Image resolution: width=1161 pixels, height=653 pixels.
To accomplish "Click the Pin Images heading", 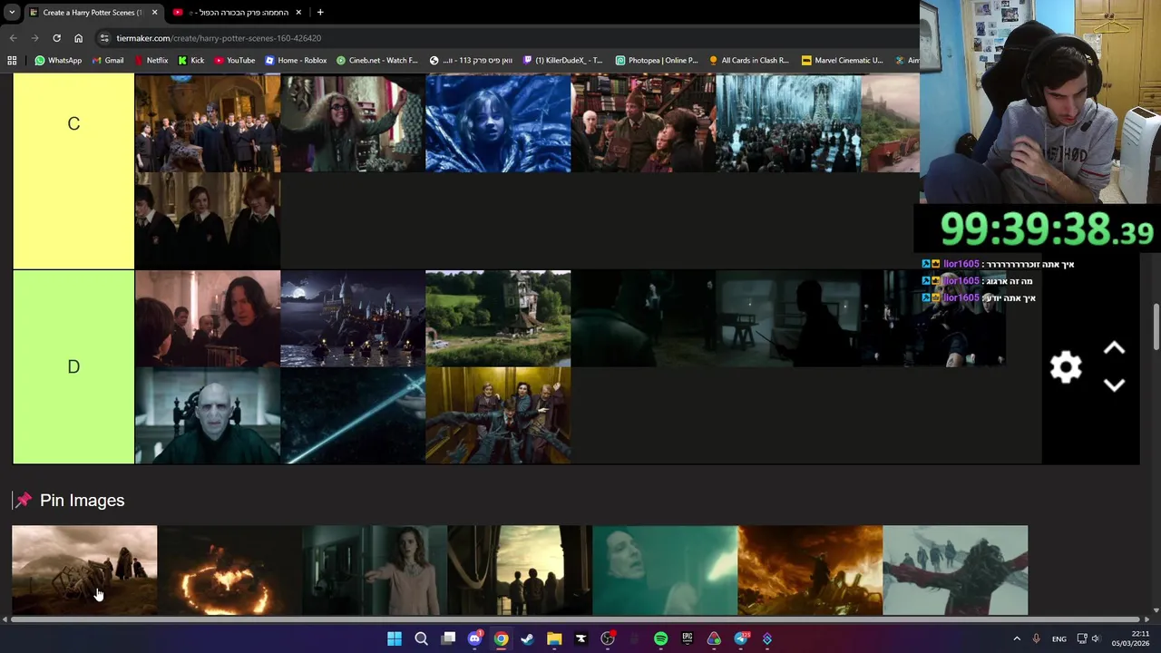I will point(82,501).
